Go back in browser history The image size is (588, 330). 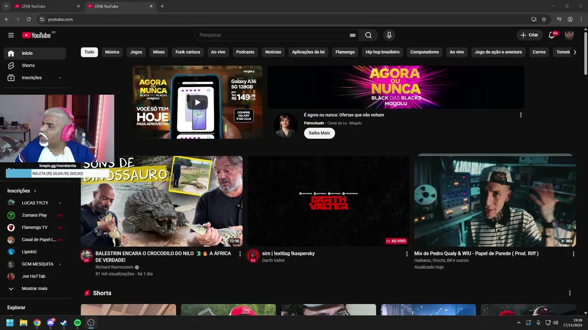6,19
